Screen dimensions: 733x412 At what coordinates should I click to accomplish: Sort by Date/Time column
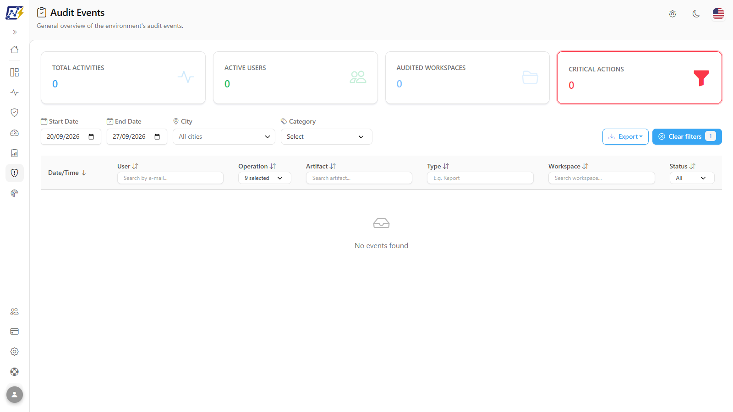pos(67,173)
